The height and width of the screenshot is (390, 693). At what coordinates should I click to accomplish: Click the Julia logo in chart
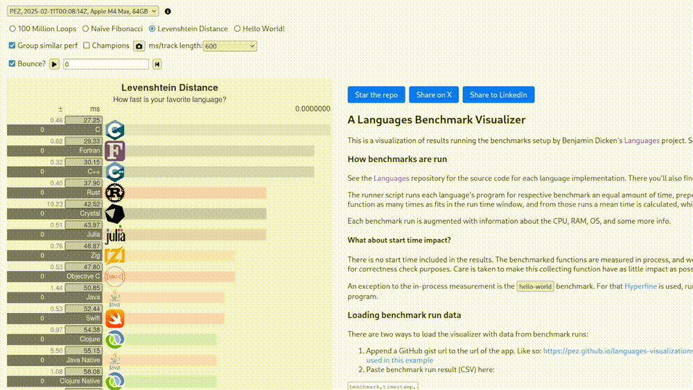(x=114, y=235)
